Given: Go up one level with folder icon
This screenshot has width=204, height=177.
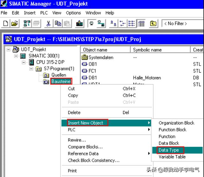Looking at the screenshot, I should tap(153, 24).
